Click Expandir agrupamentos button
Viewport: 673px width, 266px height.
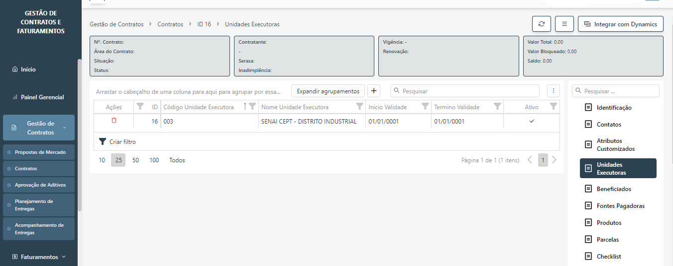pos(328,91)
